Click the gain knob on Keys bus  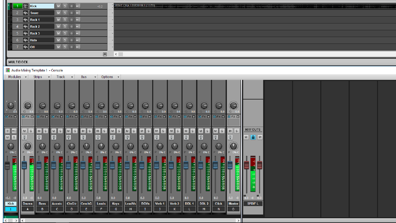[116, 106]
